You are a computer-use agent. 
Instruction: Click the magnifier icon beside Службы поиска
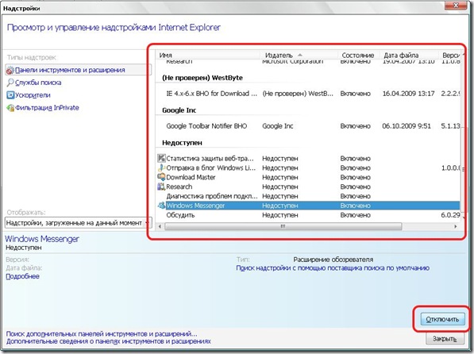[10, 83]
